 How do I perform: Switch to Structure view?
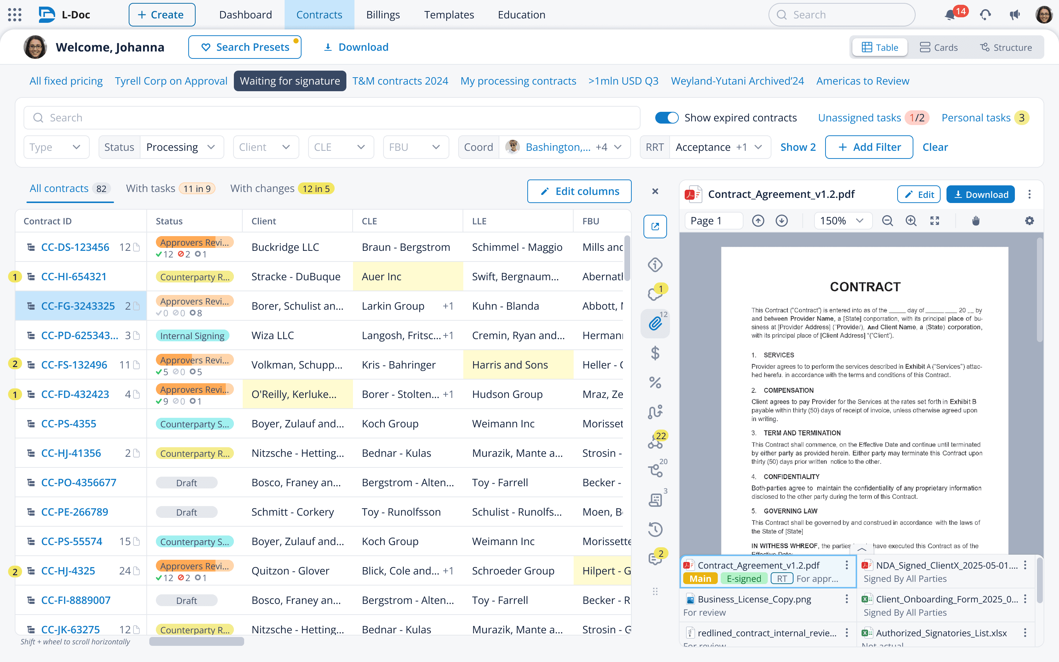pos(1006,47)
